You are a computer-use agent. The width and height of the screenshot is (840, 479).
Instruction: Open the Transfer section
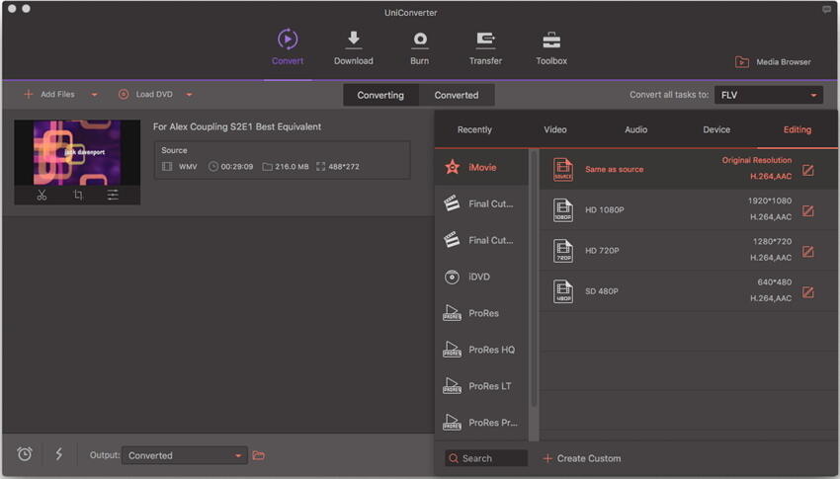tap(485, 47)
